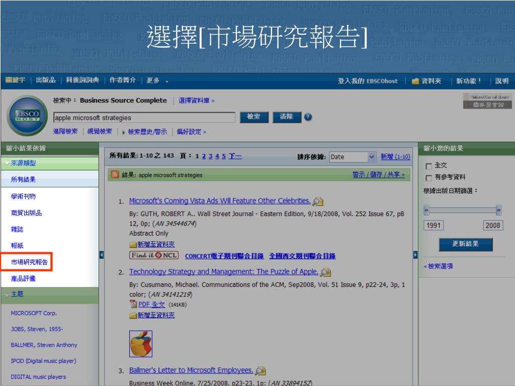Select MICROSOFT Corp. subject

[34, 313]
